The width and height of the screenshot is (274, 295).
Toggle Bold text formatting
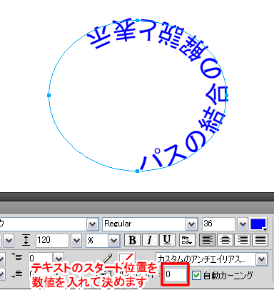[x=133, y=240]
